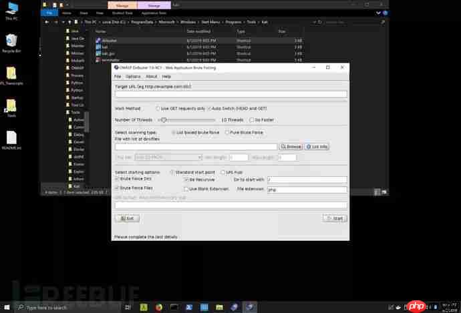
Task: Select Auto Switch (HEAD and GET)
Action: click(x=237, y=108)
